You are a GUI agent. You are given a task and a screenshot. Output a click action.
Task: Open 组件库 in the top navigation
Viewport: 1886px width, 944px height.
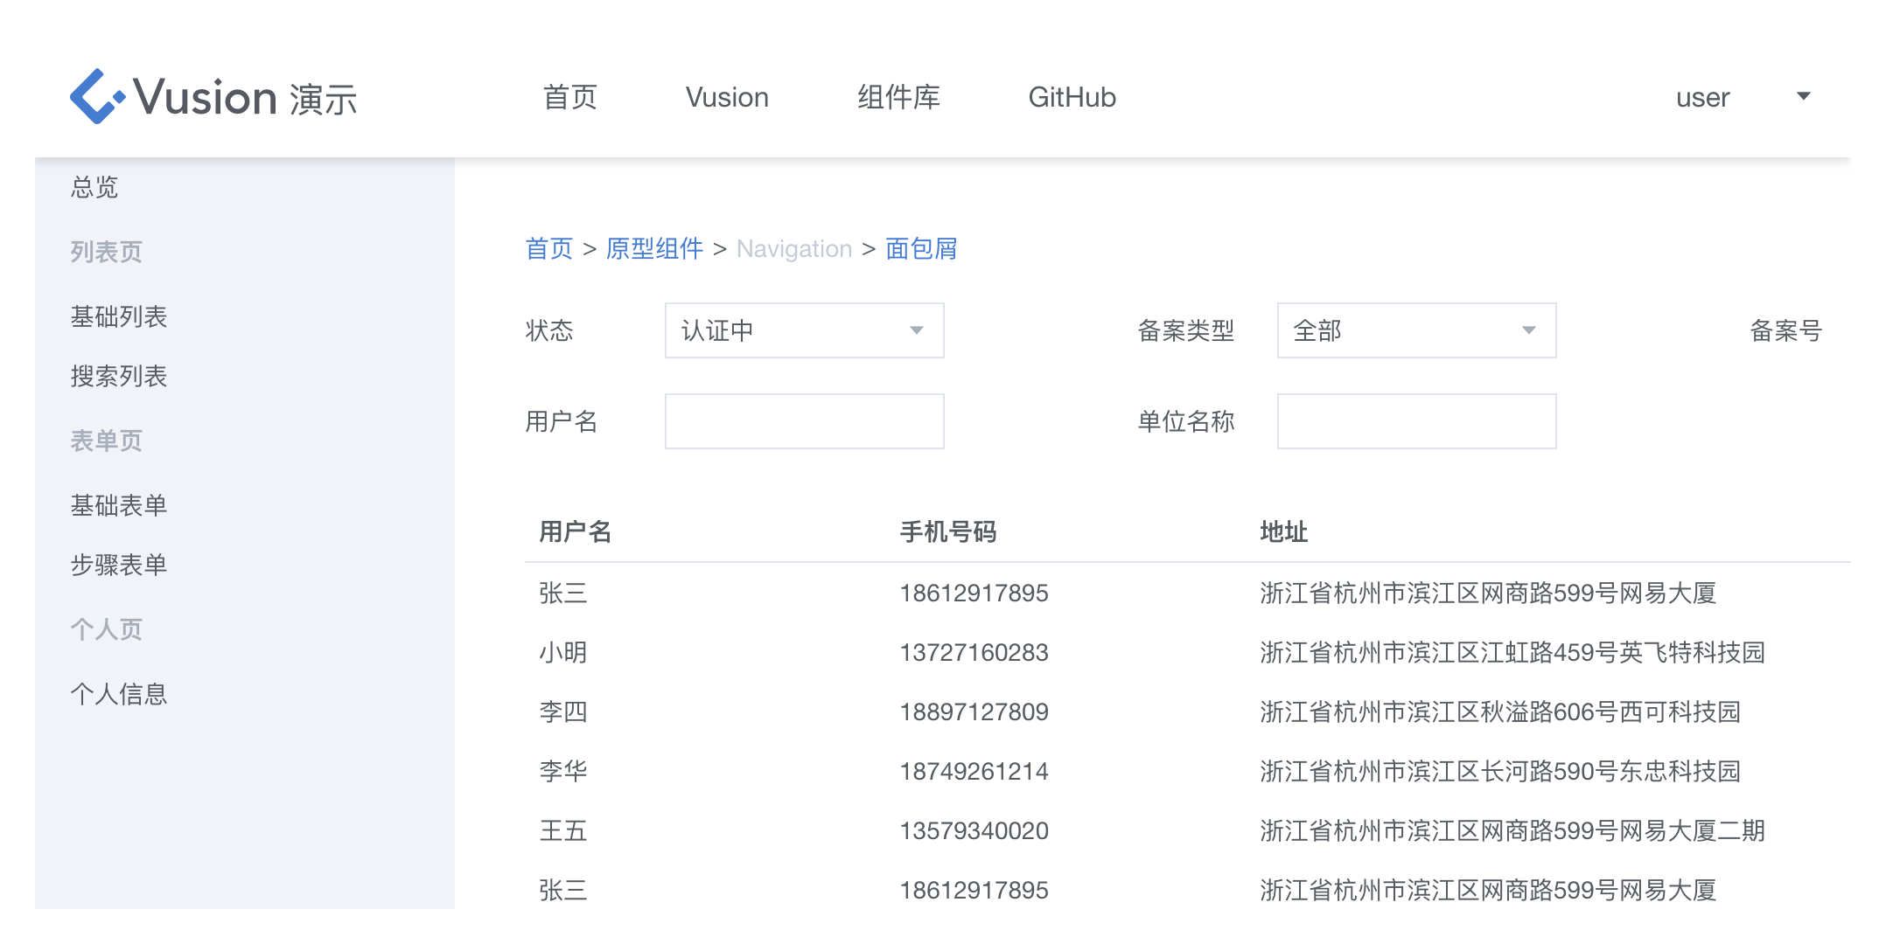tap(898, 97)
